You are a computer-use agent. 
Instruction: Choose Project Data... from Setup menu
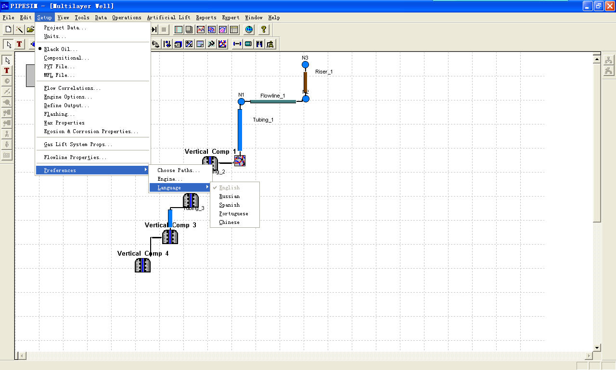coord(93,27)
